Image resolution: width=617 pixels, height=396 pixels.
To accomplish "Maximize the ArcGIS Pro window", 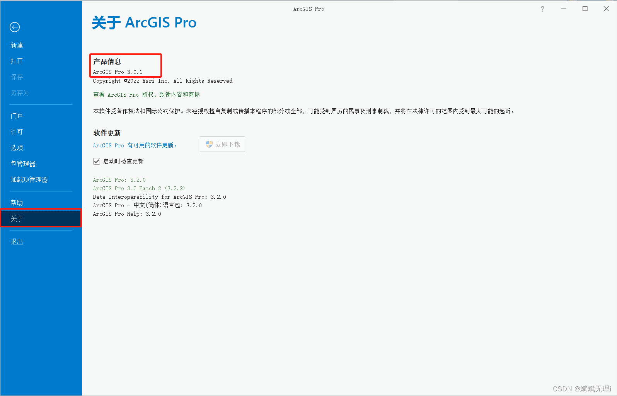I will click(x=585, y=9).
